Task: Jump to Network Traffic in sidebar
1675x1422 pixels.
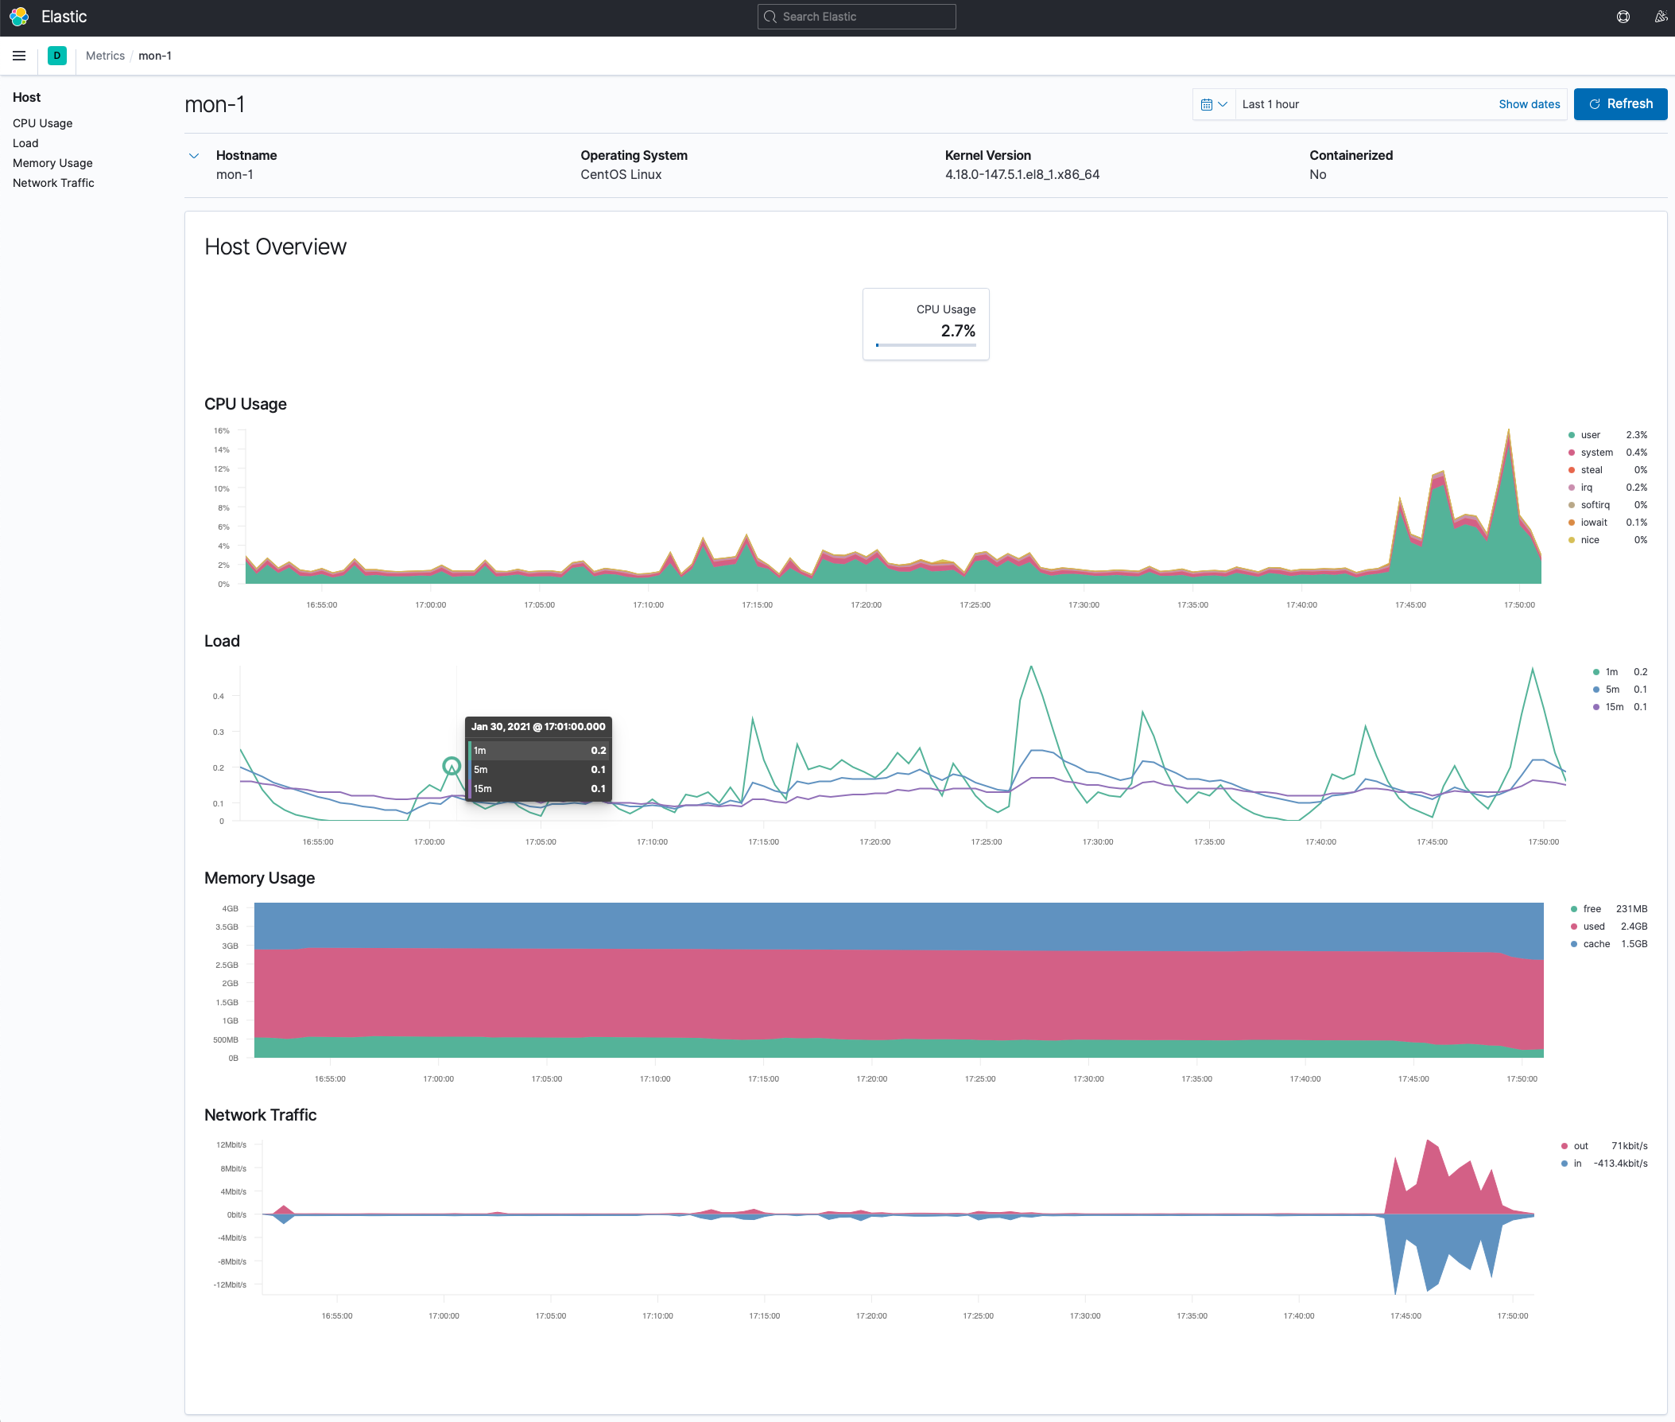Action: pyautogui.click(x=53, y=183)
